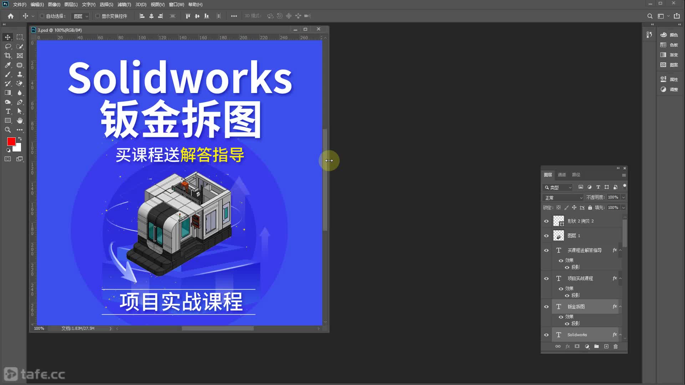Click the new group folder icon
This screenshot has width=685, height=385.
pyautogui.click(x=597, y=346)
